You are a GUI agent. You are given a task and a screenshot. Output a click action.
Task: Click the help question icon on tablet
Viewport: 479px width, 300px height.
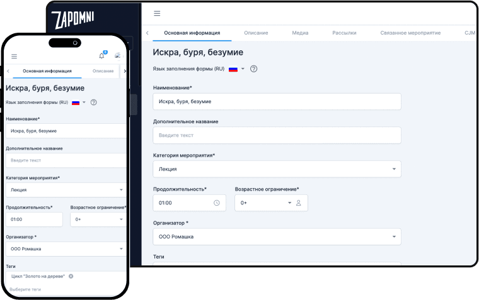point(254,69)
